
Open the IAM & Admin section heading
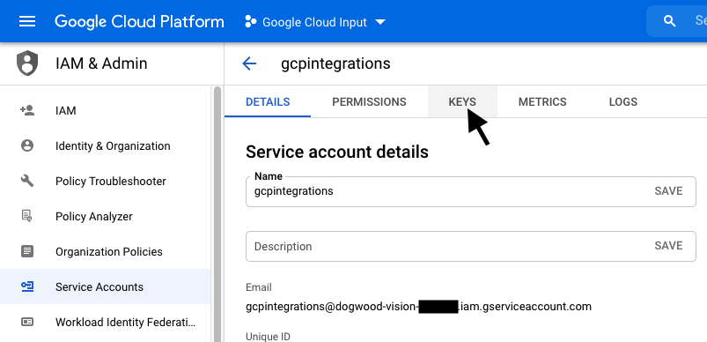[101, 63]
